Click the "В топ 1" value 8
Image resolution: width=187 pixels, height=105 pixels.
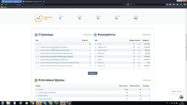(60, 18)
